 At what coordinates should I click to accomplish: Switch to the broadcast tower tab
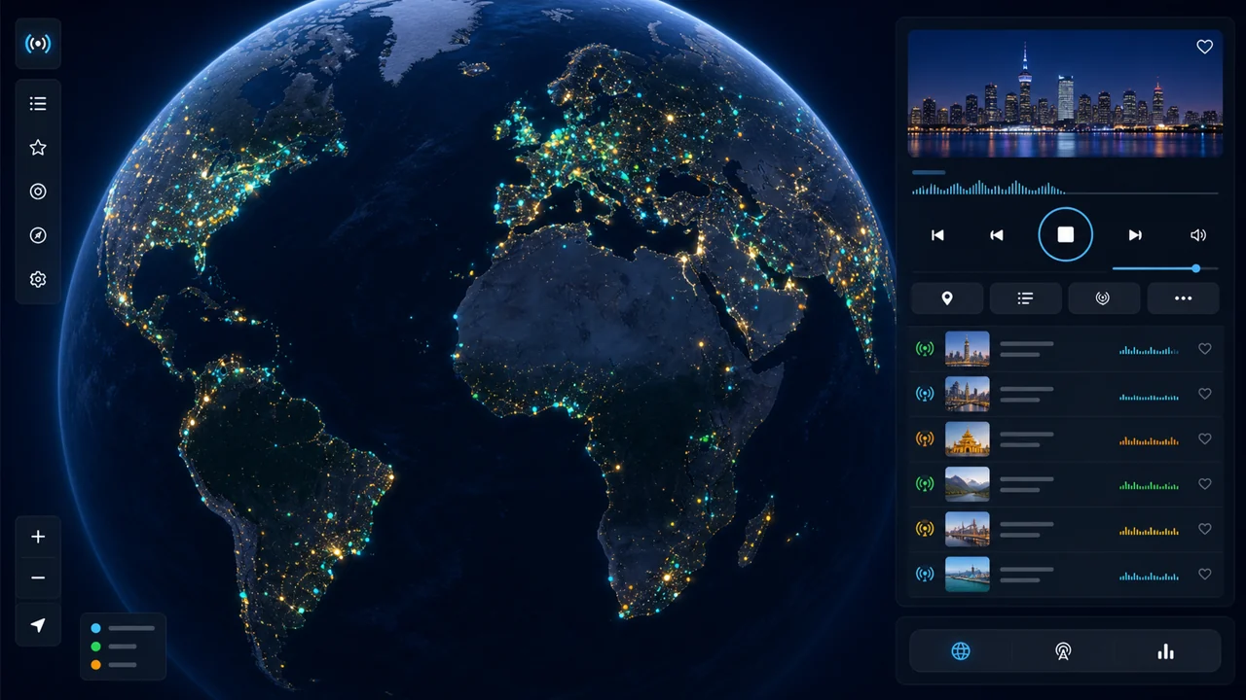(1063, 651)
